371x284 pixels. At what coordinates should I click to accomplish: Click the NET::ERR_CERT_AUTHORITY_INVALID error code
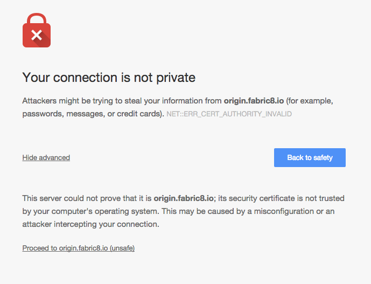pyautogui.click(x=229, y=114)
